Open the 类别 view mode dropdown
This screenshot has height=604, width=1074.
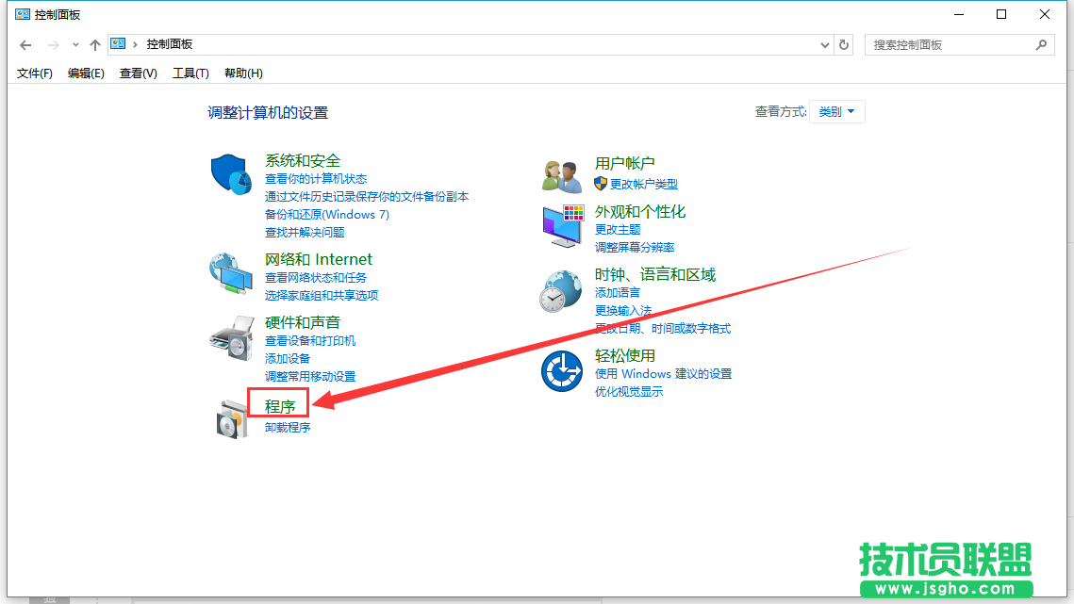click(836, 111)
